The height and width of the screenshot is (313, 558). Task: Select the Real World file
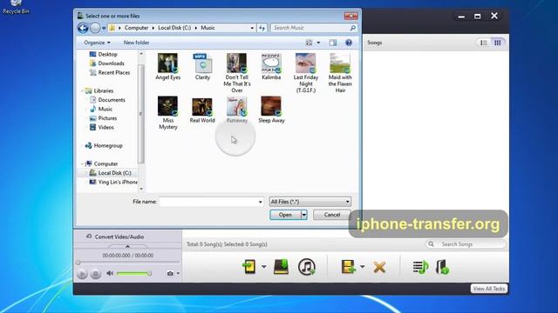coord(202,110)
